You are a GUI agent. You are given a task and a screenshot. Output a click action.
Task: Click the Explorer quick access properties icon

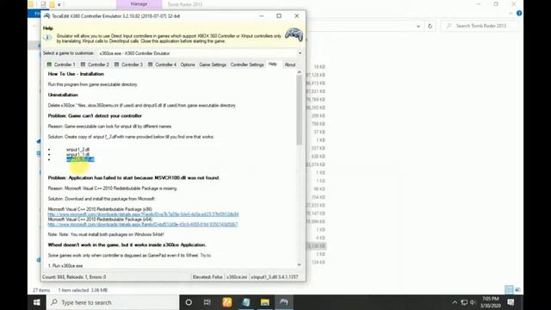(x=43, y=4)
